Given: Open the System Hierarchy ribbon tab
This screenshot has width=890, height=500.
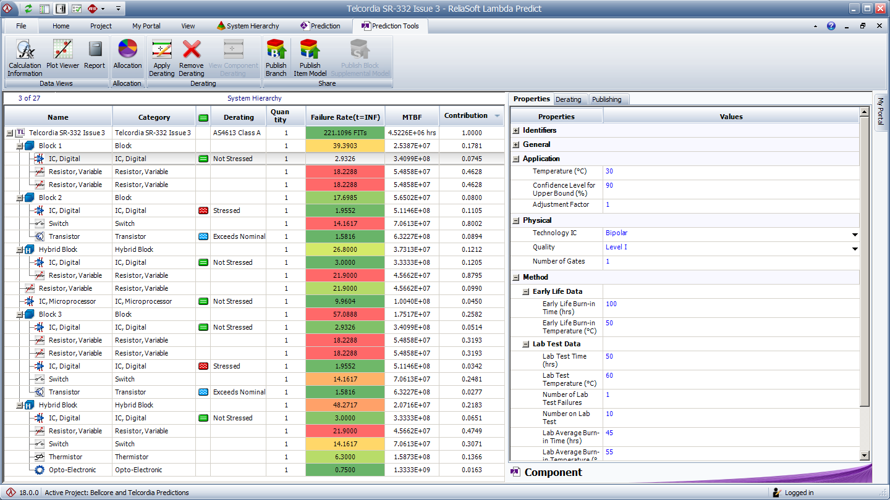Looking at the screenshot, I should pyautogui.click(x=248, y=26).
